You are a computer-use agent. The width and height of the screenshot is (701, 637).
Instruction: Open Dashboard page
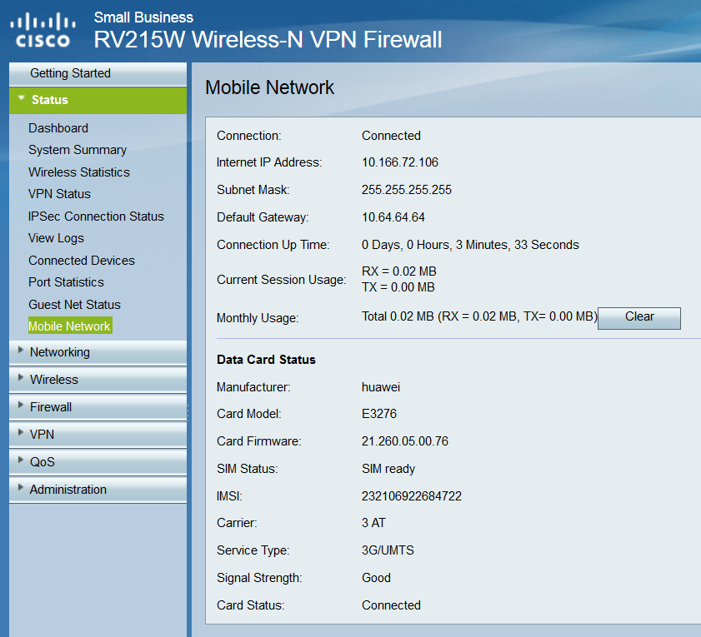58,128
